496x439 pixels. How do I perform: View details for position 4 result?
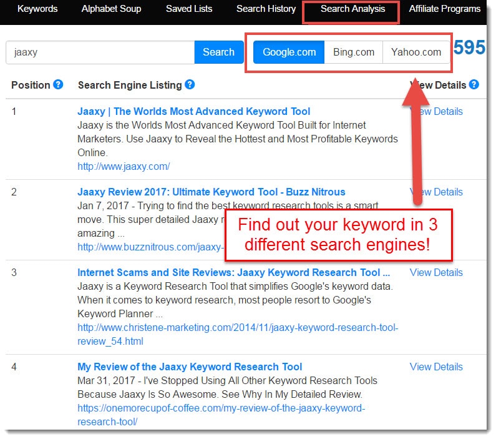click(436, 367)
